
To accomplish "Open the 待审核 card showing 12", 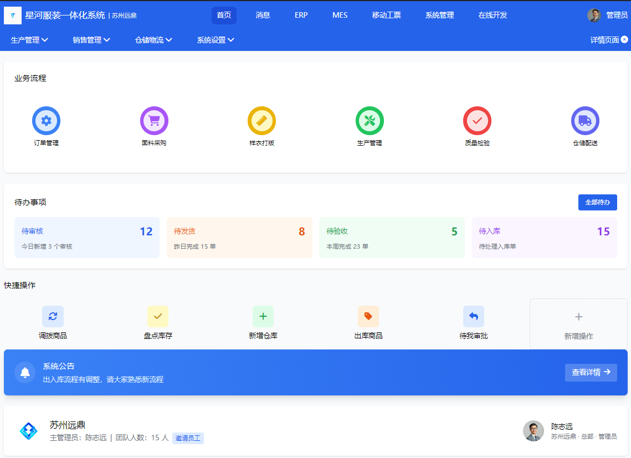I will [x=87, y=238].
